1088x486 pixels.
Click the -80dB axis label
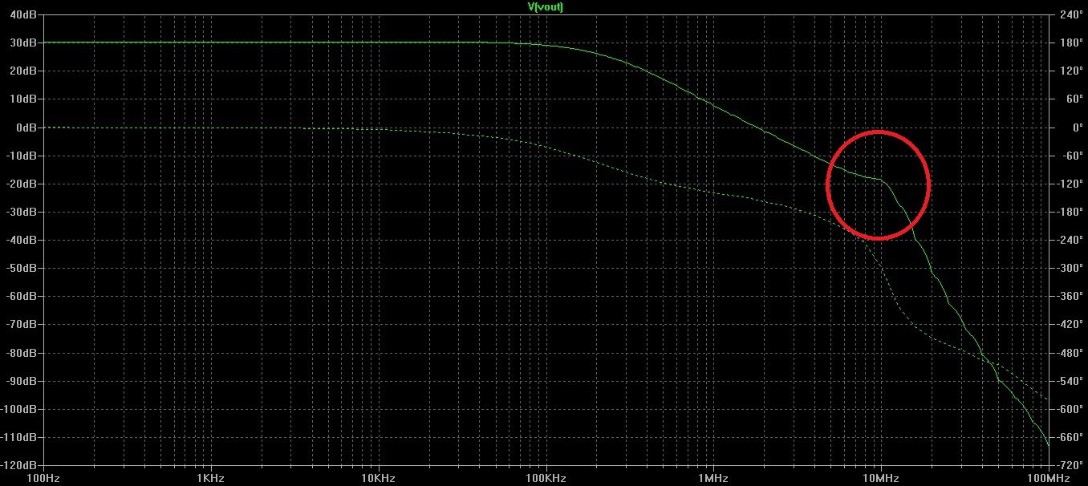pos(22,353)
